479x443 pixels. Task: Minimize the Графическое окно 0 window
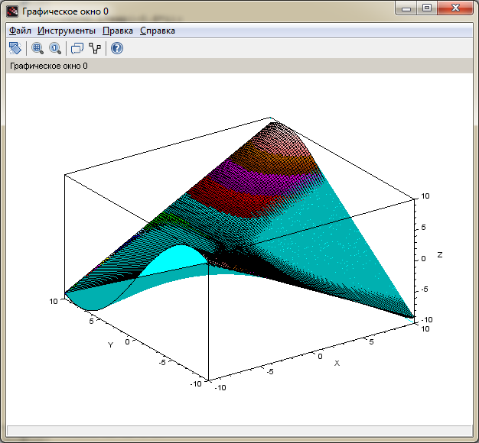[x=406, y=8]
